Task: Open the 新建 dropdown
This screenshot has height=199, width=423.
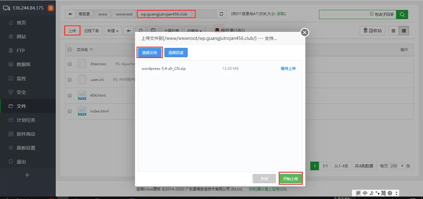Action: (113, 31)
